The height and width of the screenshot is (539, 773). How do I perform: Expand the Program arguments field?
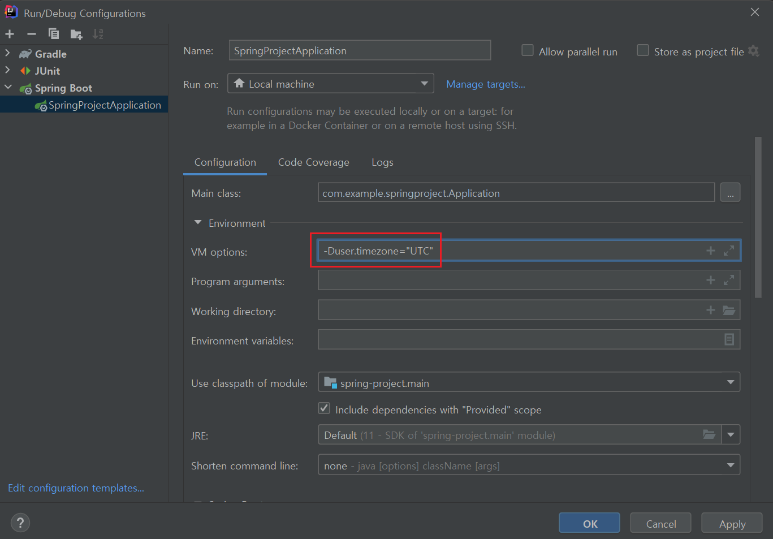click(729, 280)
